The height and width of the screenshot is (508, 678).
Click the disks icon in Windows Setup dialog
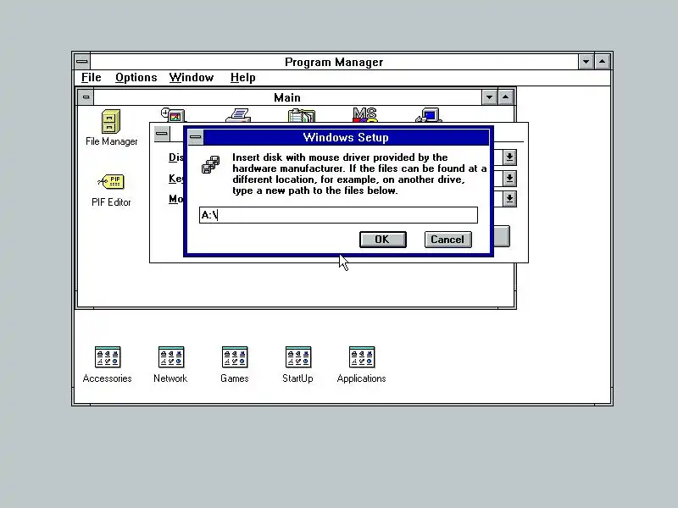tap(210, 164)
